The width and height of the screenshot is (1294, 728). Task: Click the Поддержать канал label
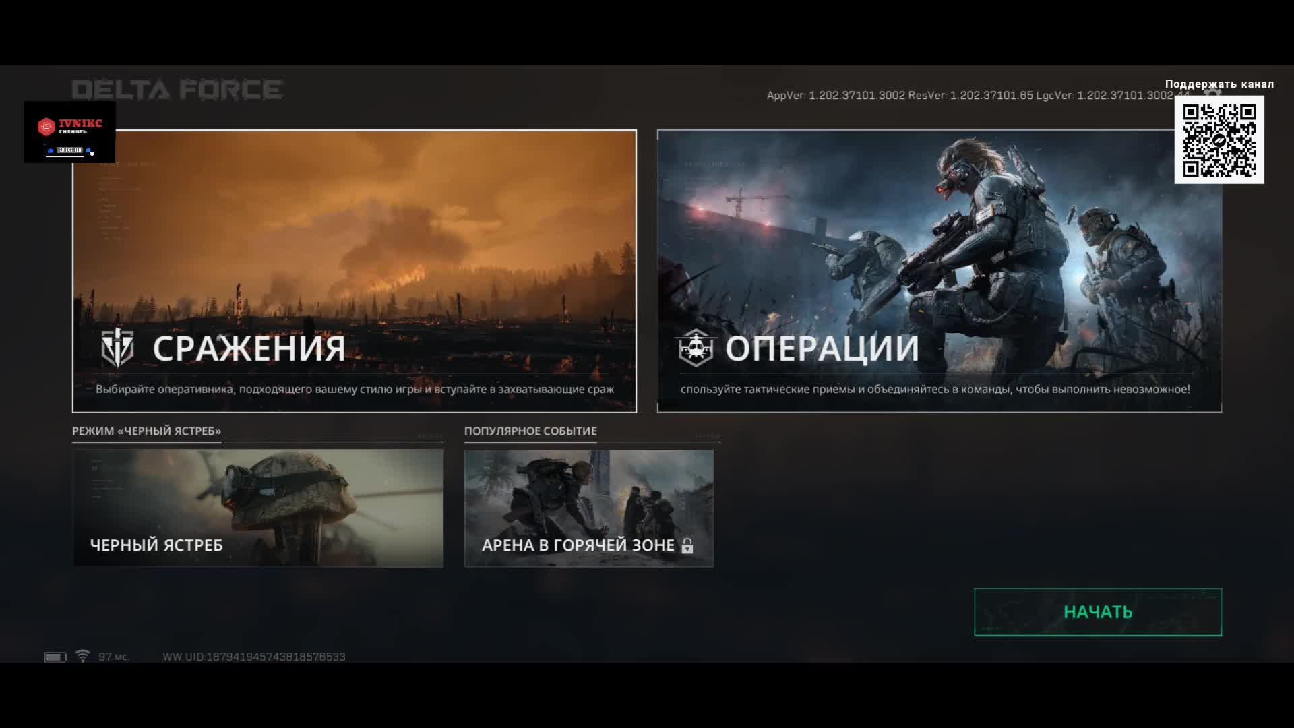point(1219,84)
